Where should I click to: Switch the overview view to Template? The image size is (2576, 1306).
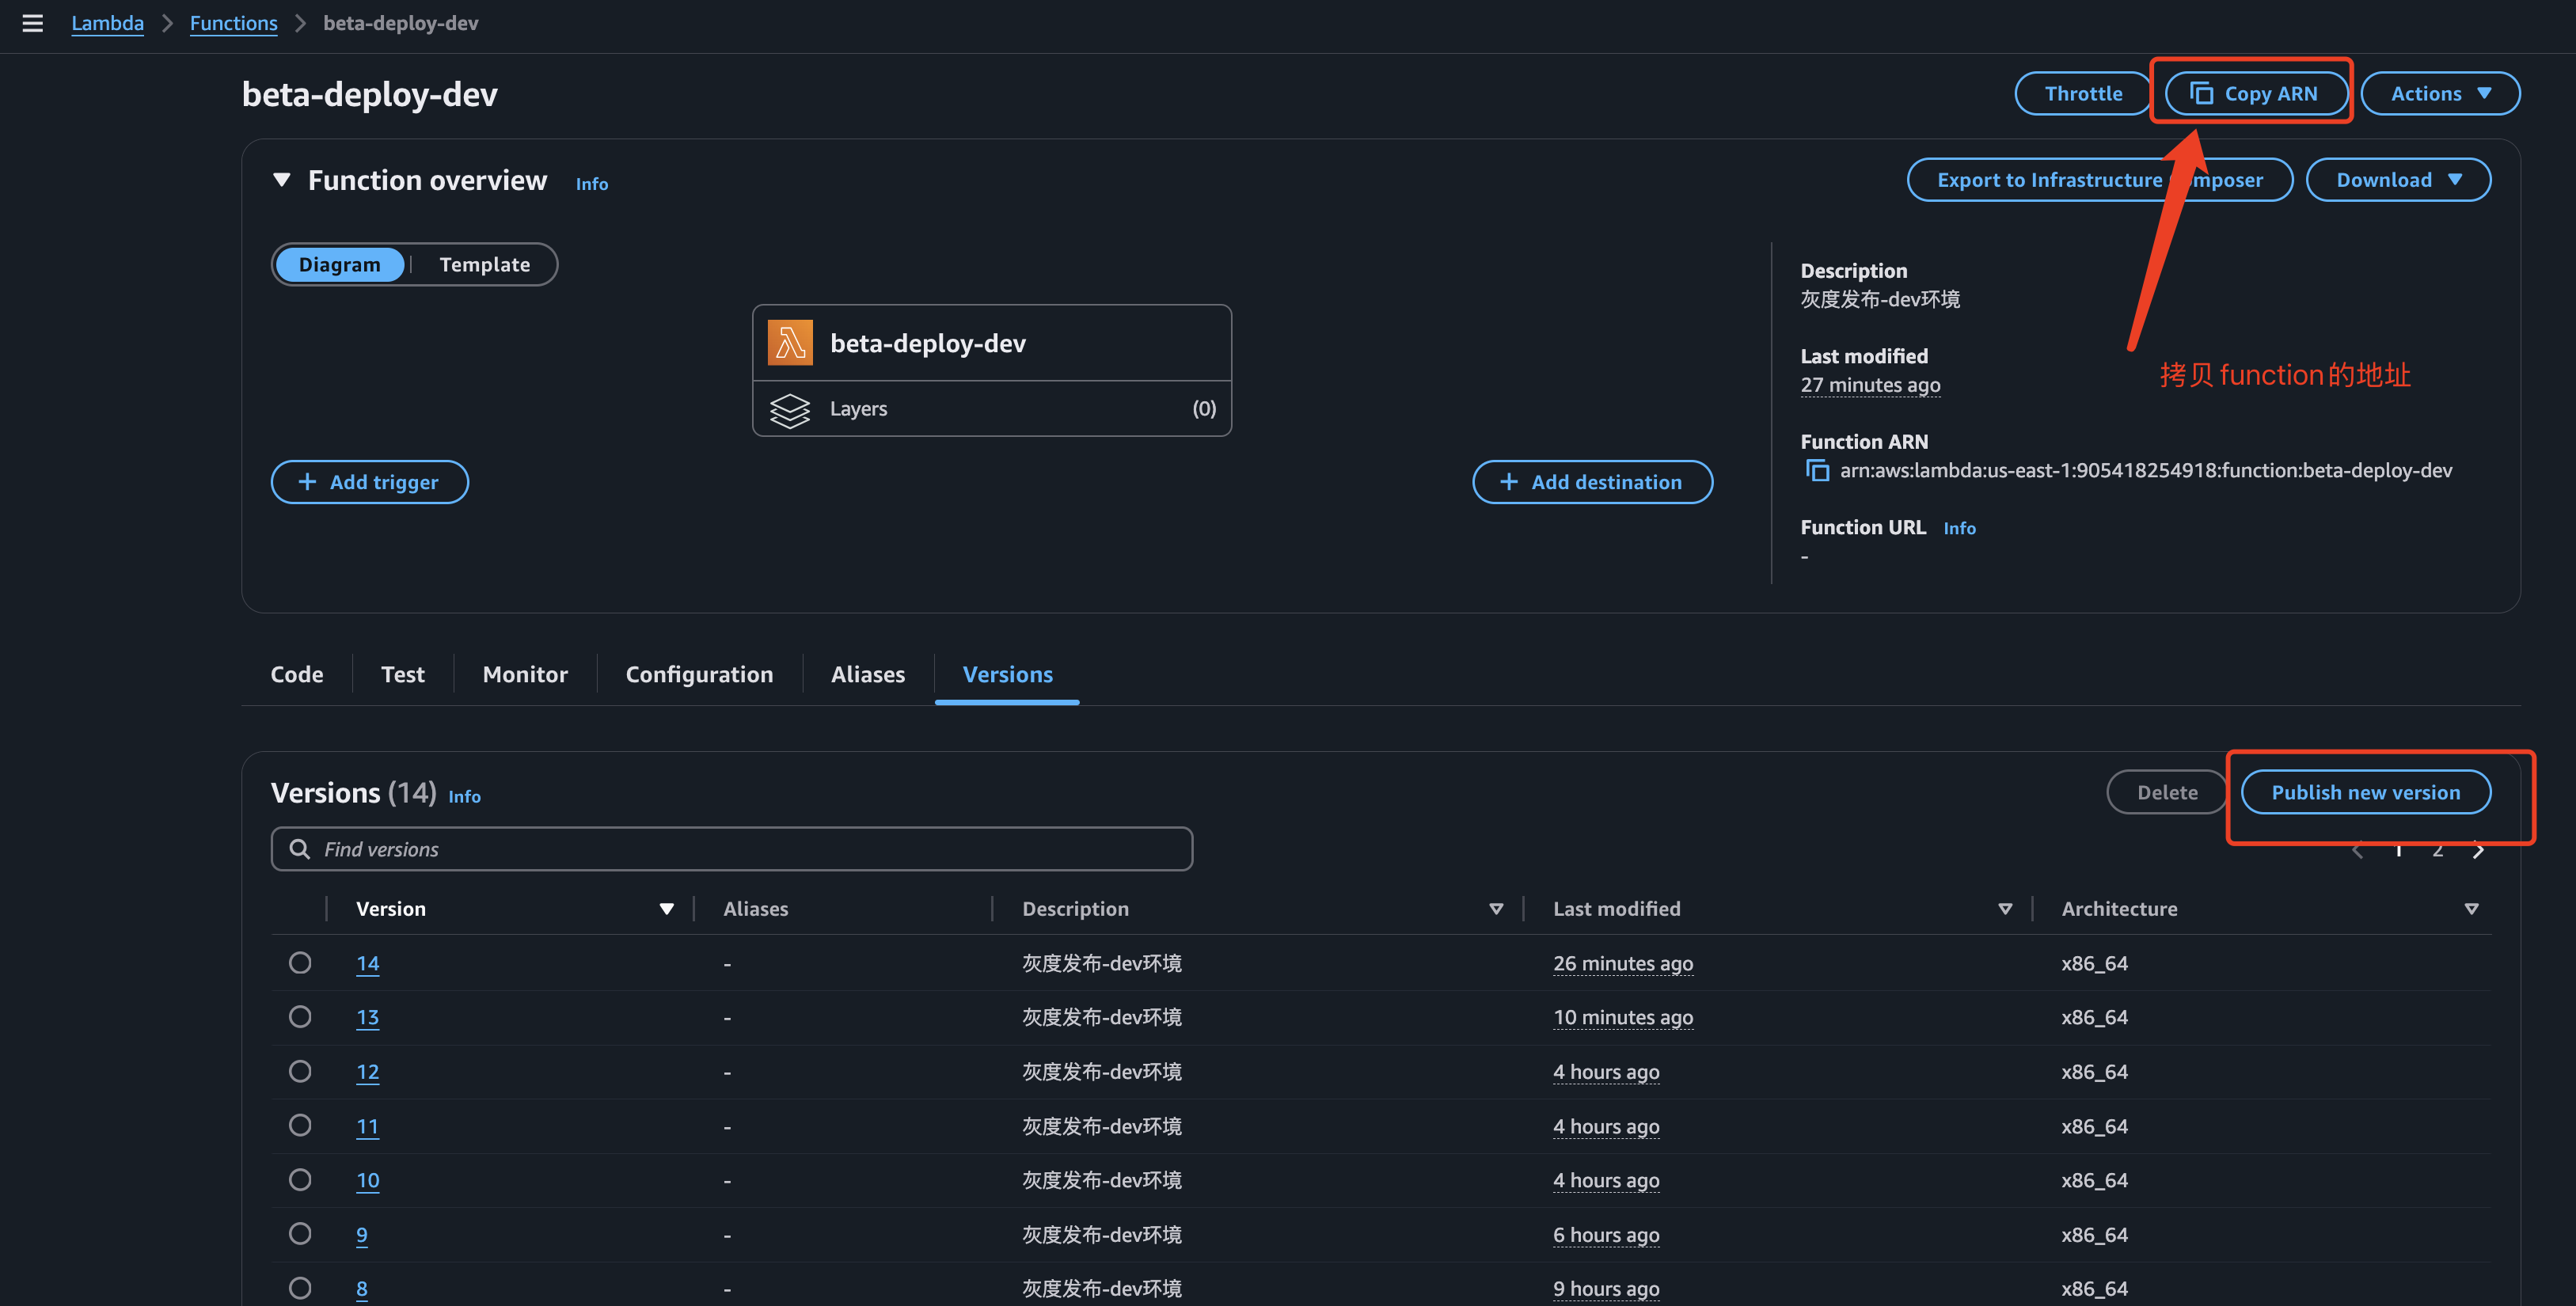coord(484,265)
